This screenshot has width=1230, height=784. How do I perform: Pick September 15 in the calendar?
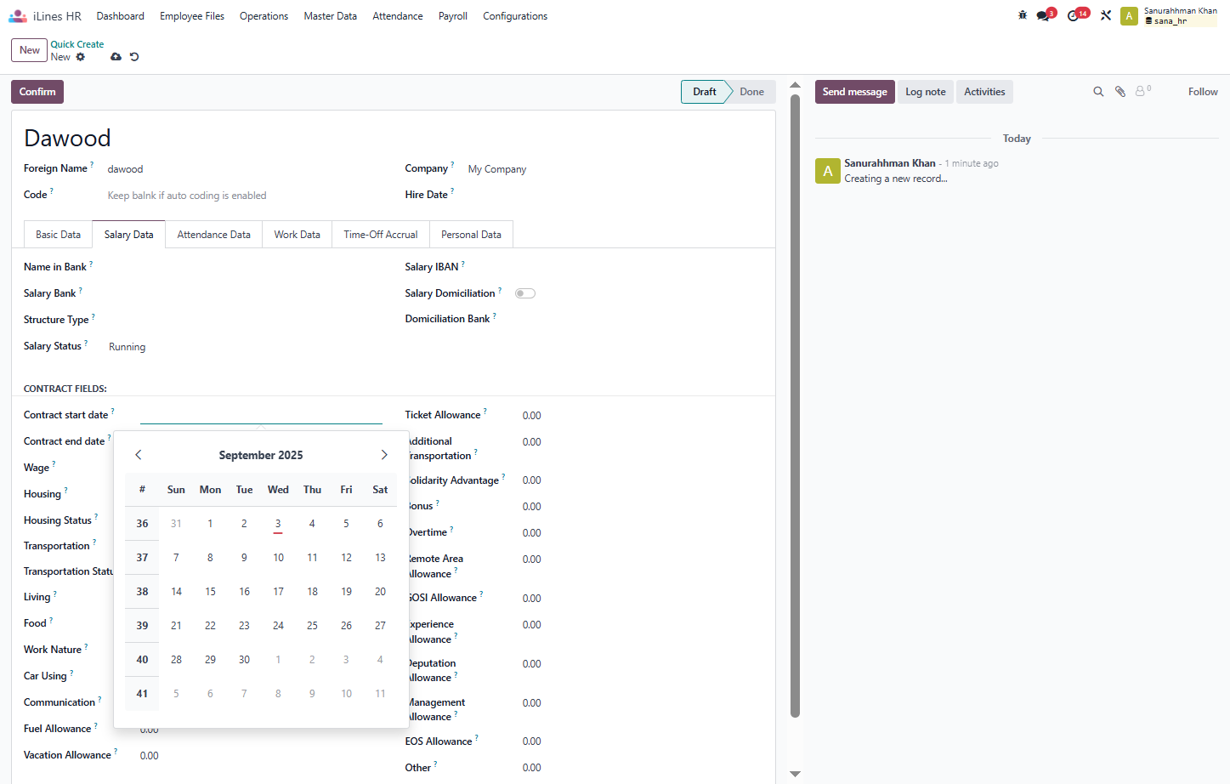[x=210, y=592]
